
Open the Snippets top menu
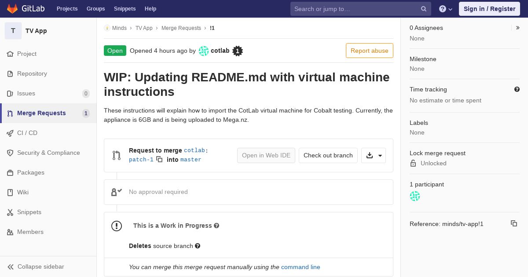coord(125,9)
